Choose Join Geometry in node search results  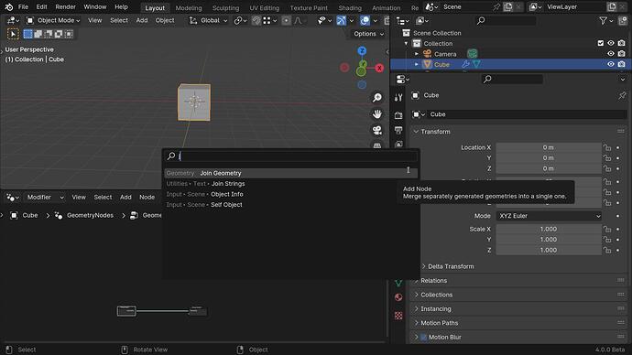[x=290, y=173]
